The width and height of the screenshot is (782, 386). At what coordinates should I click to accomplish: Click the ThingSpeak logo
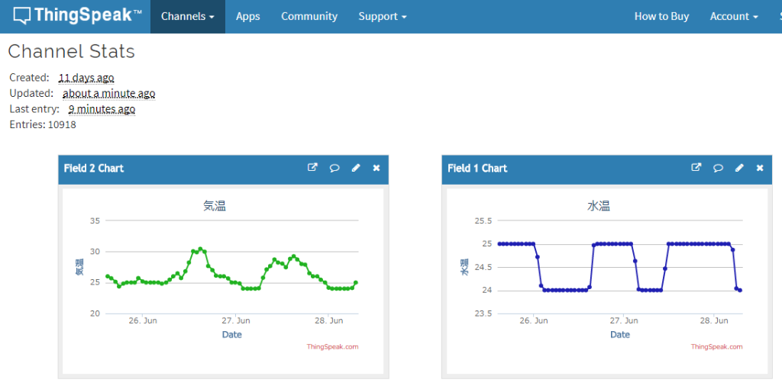pyautogui.click(x=78, y=16)
